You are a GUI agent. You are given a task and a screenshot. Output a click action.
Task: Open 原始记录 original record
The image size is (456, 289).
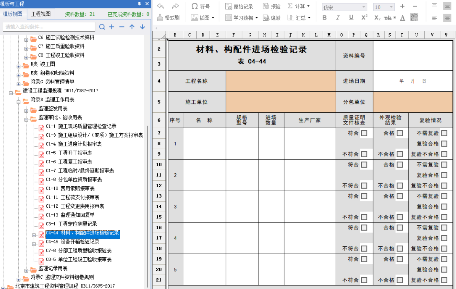(239, 6)
